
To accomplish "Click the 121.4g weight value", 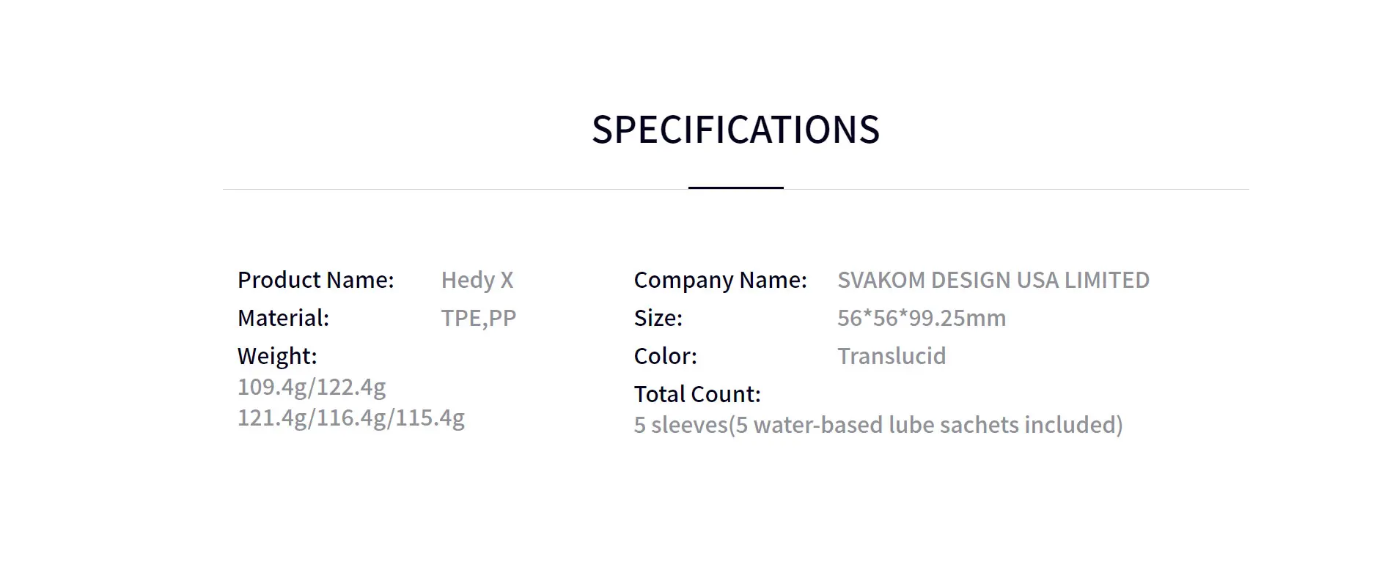I will click(x=273, y=418).
